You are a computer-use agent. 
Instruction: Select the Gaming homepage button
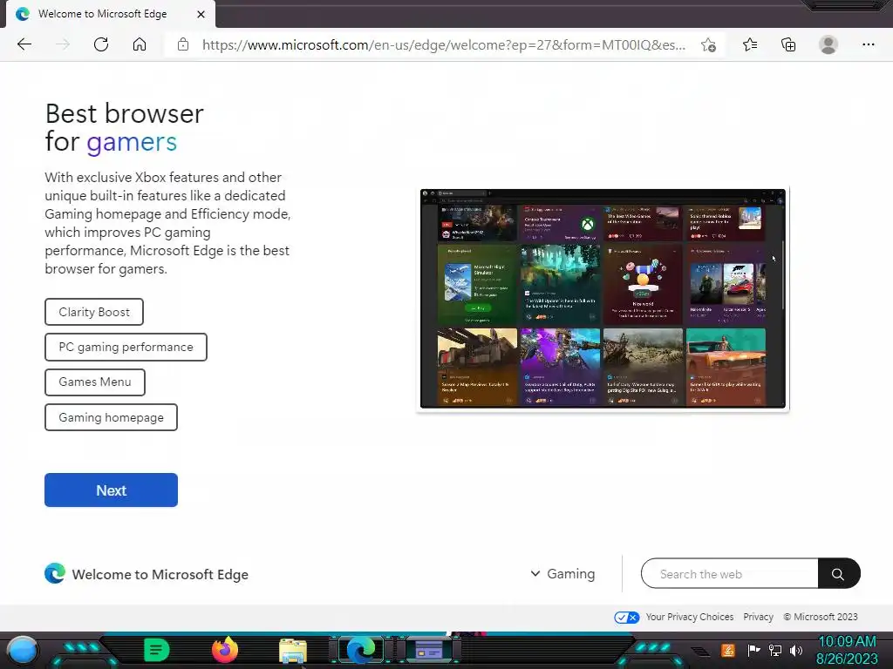111,417
